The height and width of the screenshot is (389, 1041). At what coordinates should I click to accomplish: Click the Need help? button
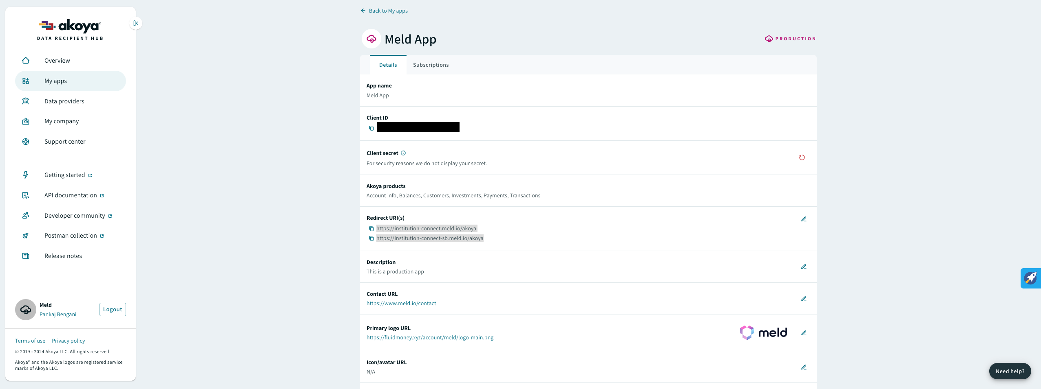point(1010,371)
